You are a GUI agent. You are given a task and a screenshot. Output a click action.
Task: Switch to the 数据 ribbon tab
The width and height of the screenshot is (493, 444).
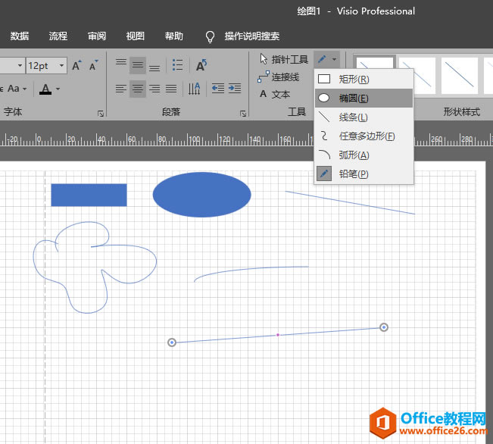pos(20,36)
